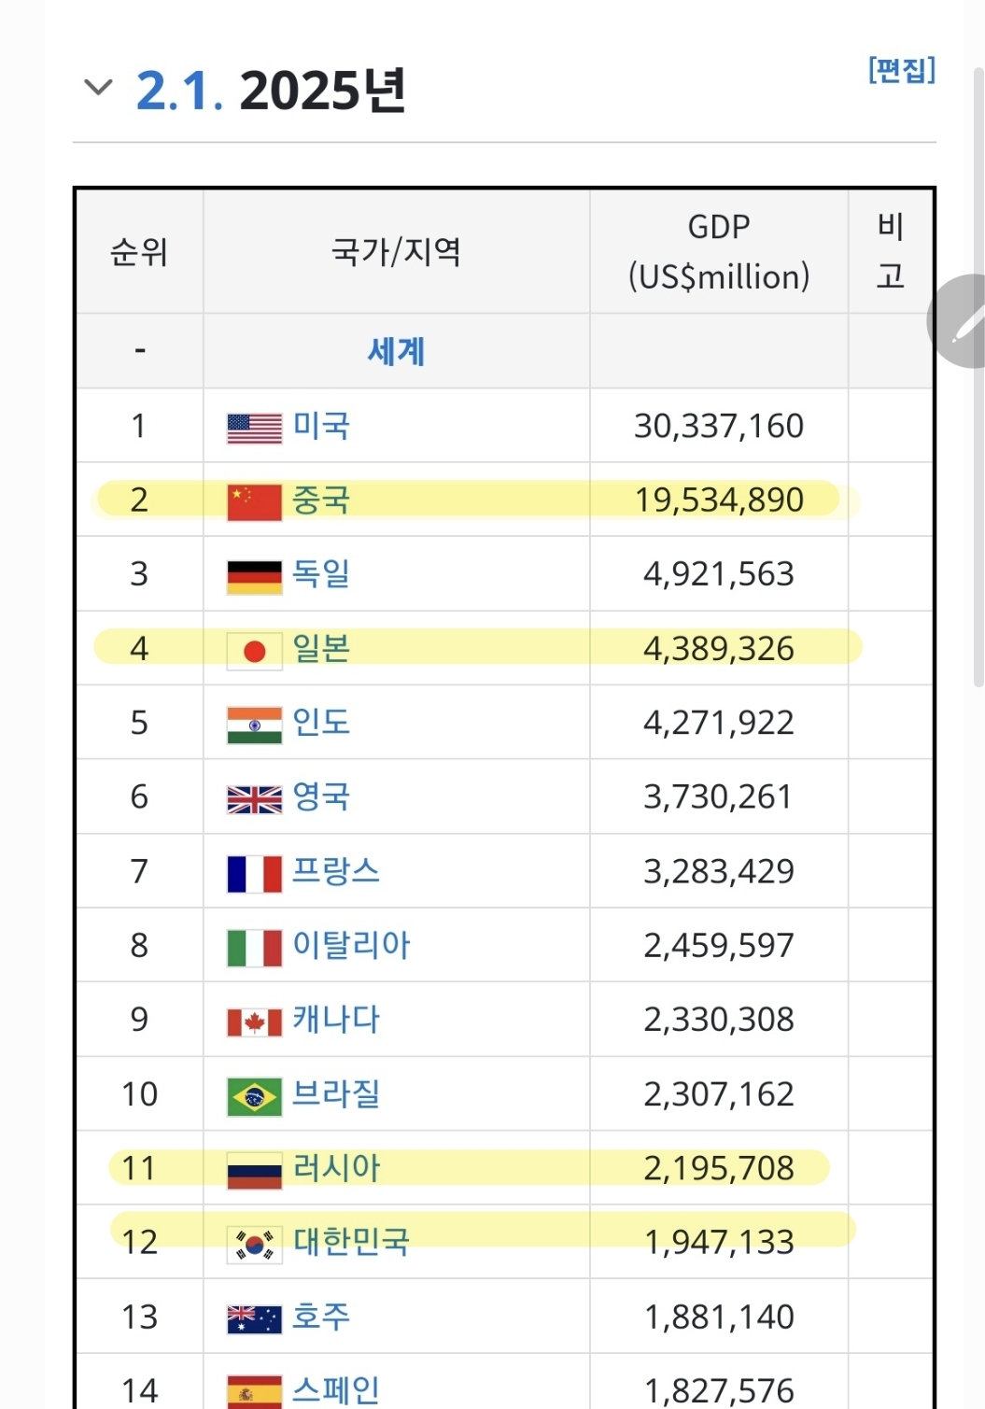Open the 러시아 country link
Viewport: 985px width, 1409px height.
pyautogui.click(x=336, y=1167)
